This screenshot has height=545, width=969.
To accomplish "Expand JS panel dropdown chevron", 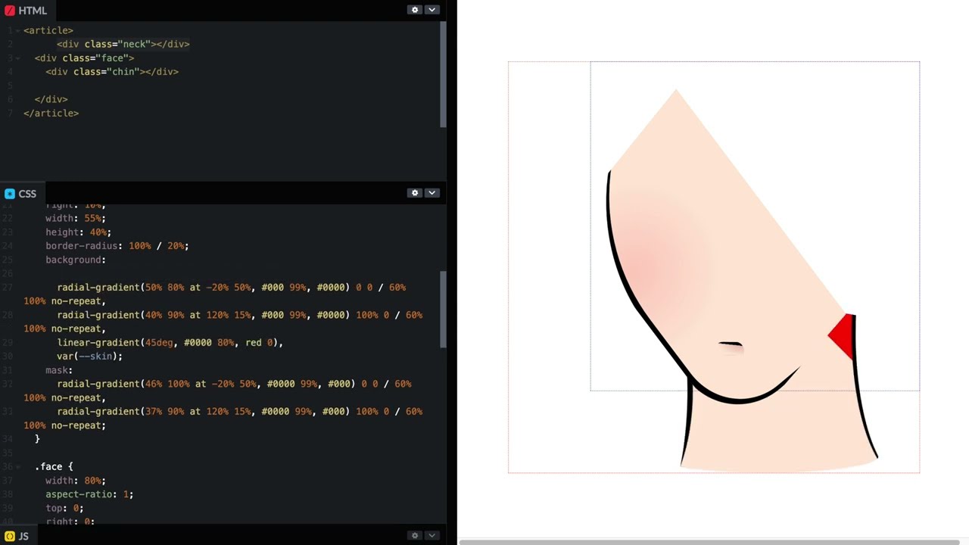I will point(432,535).
